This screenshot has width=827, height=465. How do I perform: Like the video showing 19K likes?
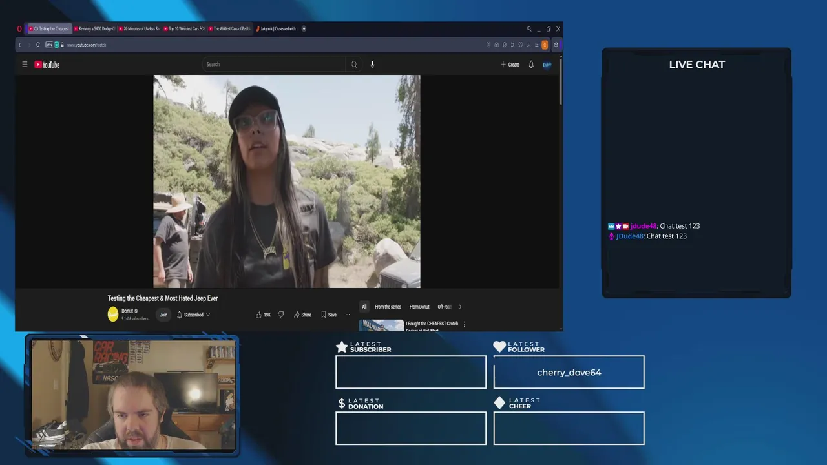click(263, 315)
